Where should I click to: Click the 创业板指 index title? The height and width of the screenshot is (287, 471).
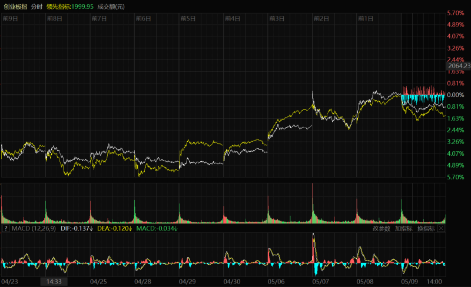pyautogui.click(x=15, y=6)
